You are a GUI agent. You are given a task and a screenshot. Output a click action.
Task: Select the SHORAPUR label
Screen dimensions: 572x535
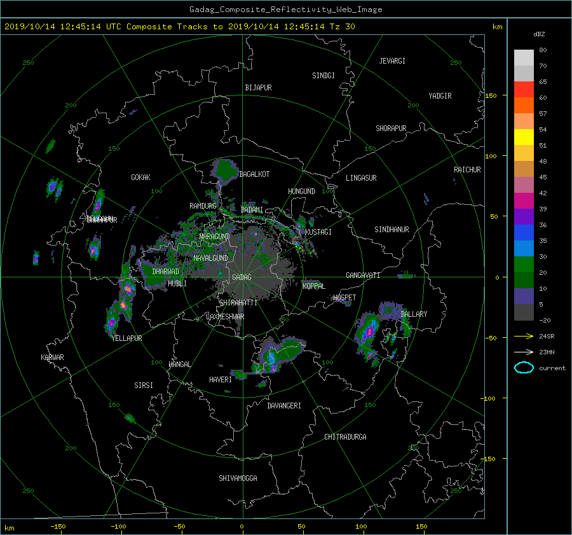click(391, 129)
